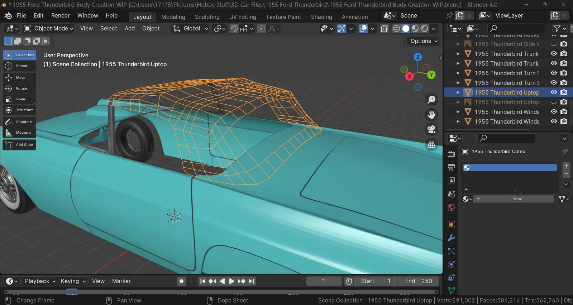Hide the highlighted 1955 Thunderbird Uptop object

(554, 92)
